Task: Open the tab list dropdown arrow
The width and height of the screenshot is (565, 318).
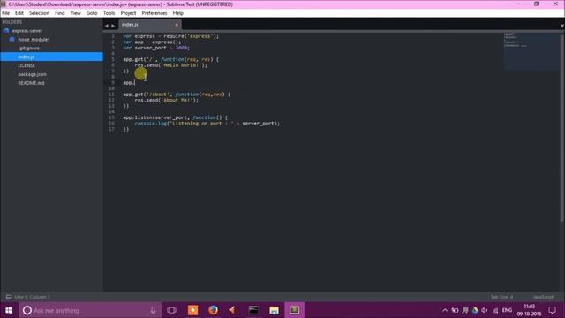Action: pyautogui.click(x=561, y=26)
